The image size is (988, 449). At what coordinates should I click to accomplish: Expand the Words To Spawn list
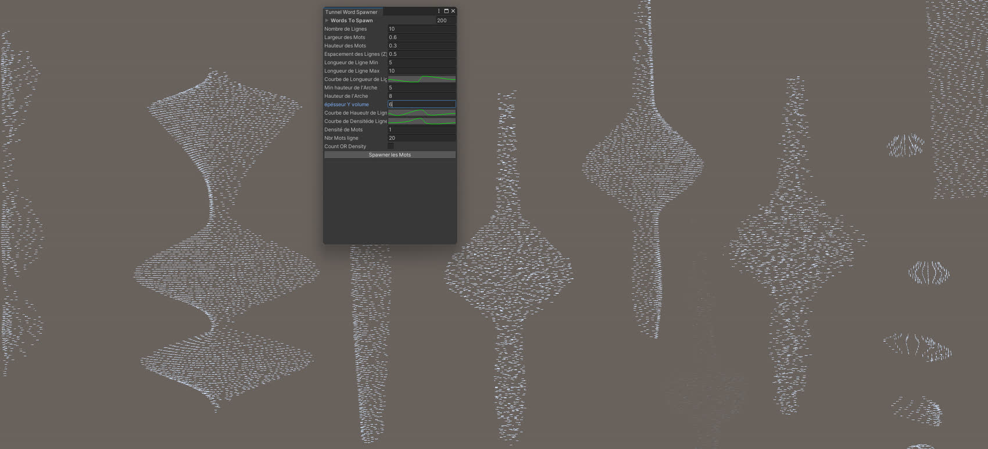(x=327, y=20)
